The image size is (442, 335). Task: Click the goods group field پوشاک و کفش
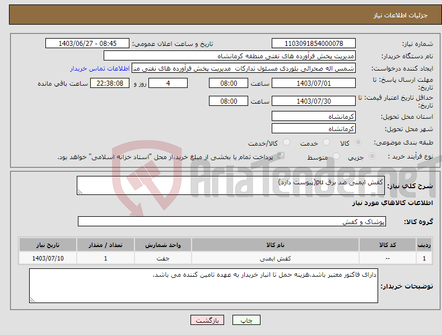tap(232, 222)
